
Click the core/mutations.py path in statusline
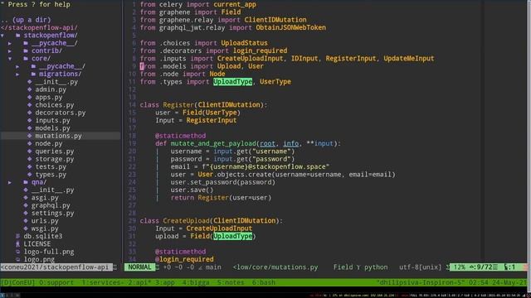click(x=275, y=267)
